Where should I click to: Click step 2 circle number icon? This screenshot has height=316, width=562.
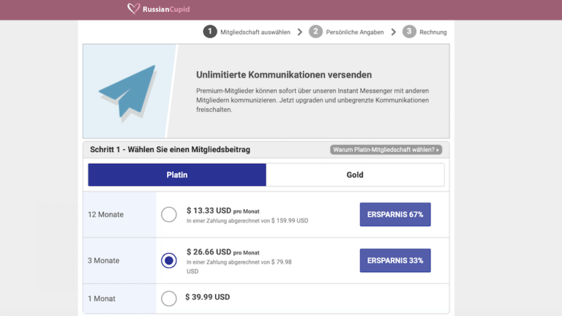coord(315,31)
